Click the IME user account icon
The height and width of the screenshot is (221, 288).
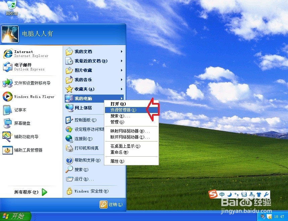tap(252, 195)
